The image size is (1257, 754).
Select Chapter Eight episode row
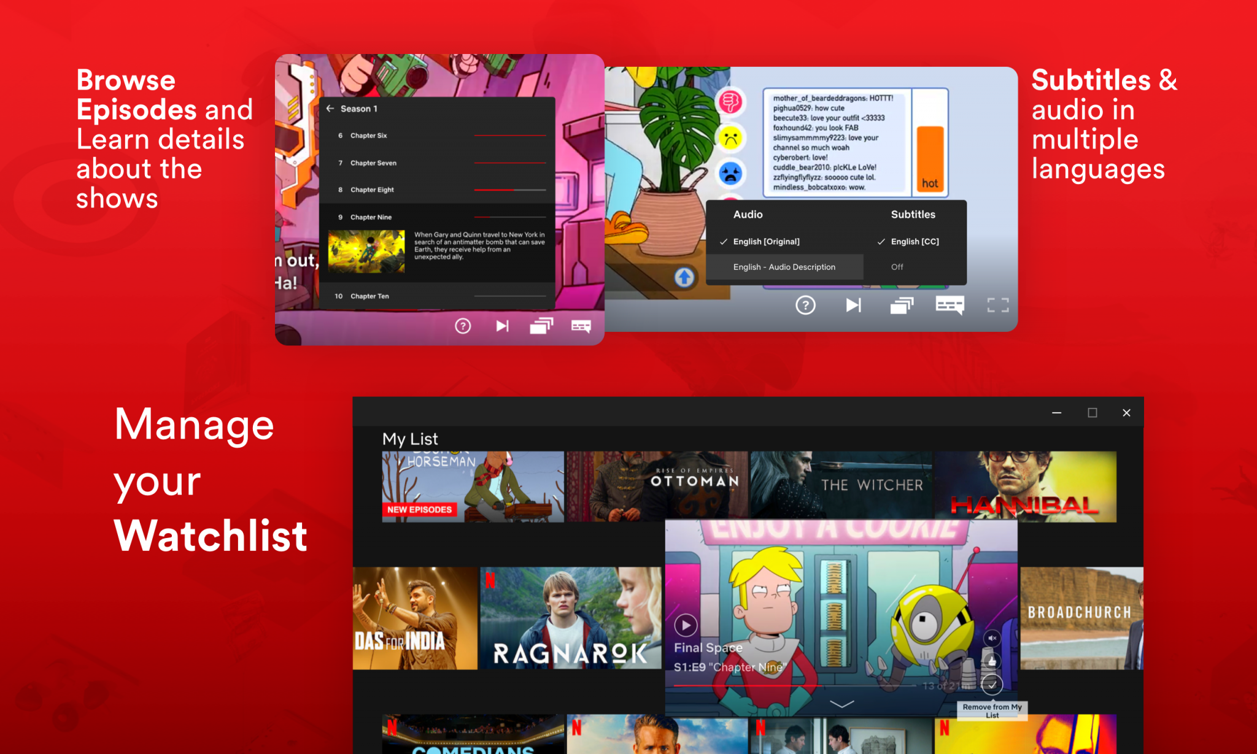(437, 190)
